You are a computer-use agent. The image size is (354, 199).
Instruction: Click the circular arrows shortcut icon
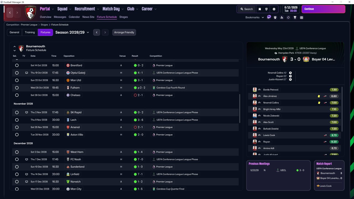click(288, 17)
